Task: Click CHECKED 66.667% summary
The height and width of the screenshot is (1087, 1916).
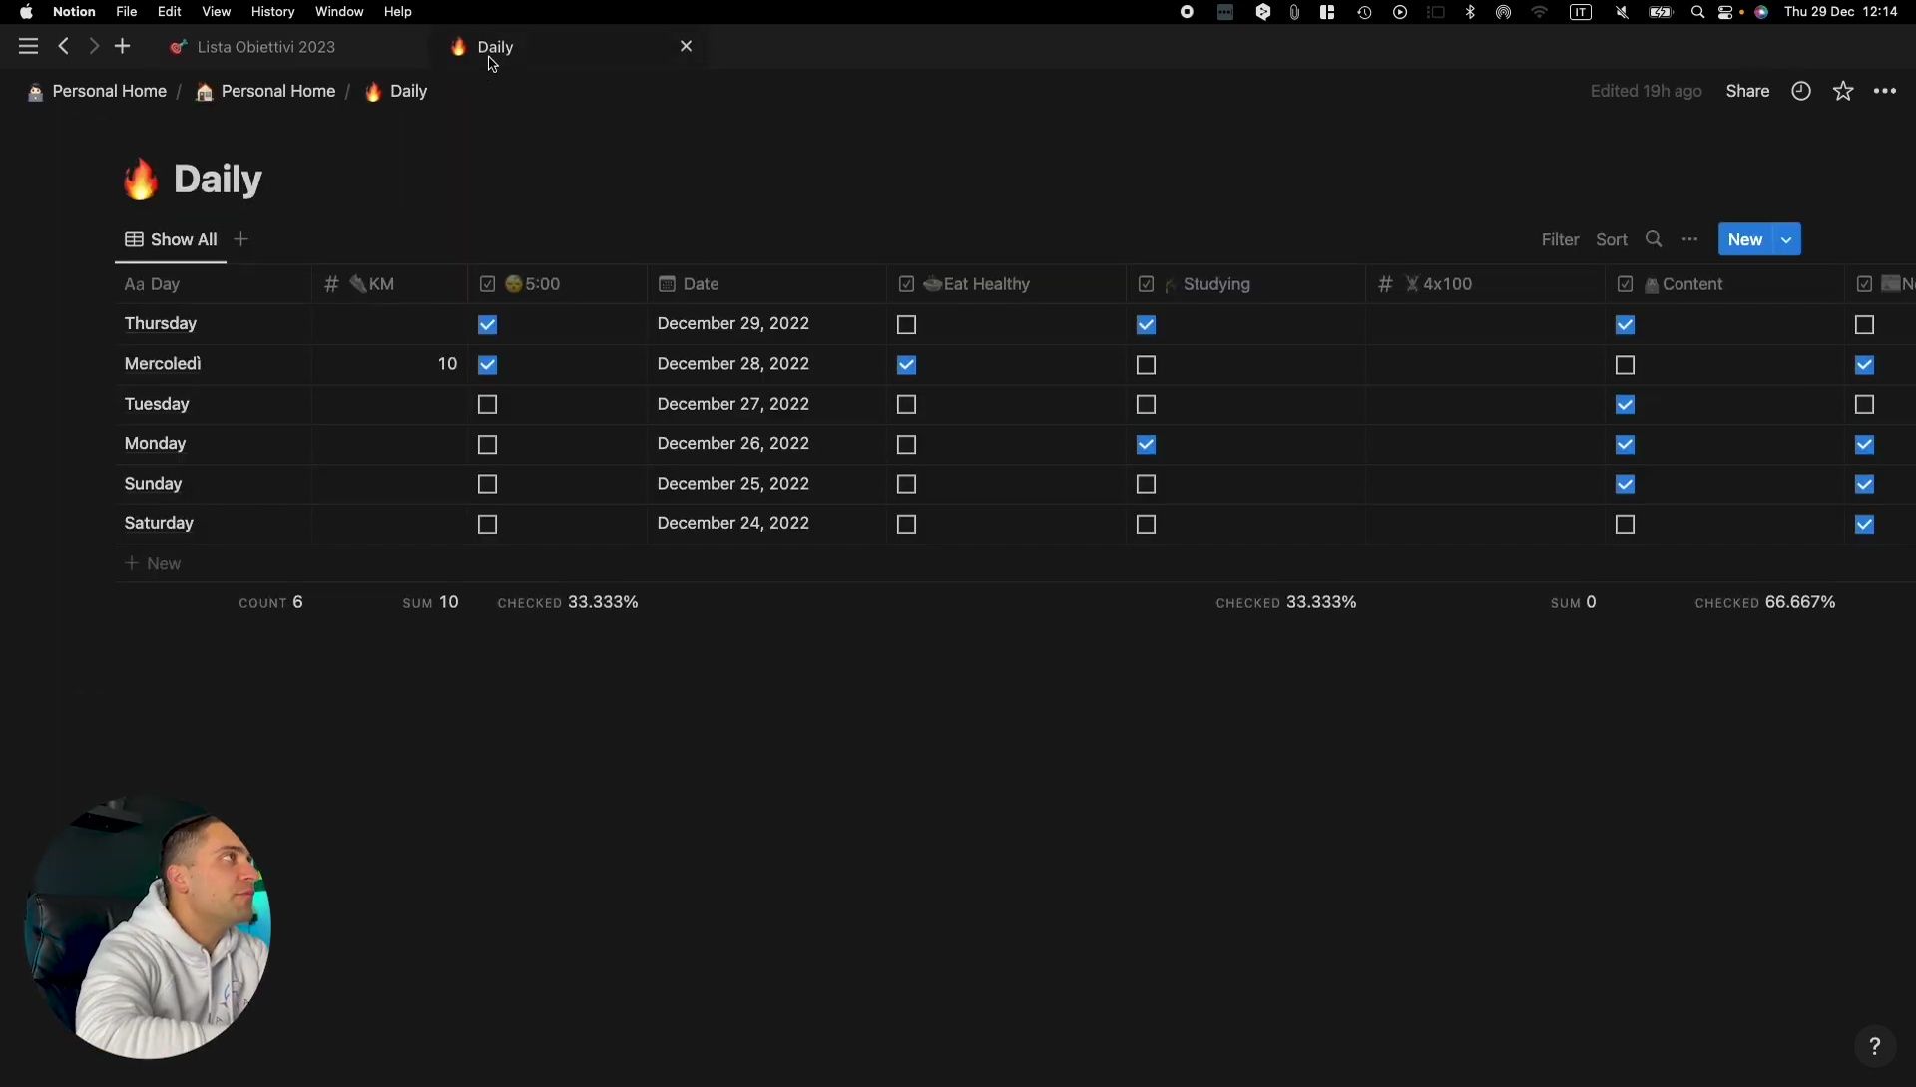Action: [x=1764, y=602]
